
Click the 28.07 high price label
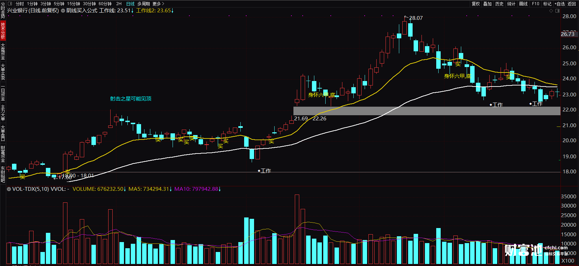[416, 18]
